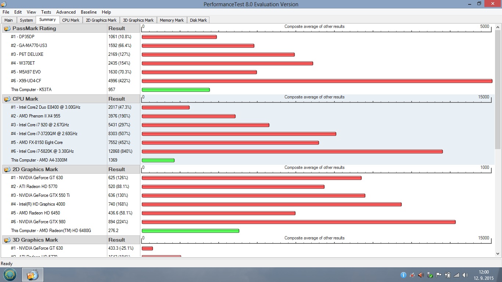Click the CPU Mark section header icon

click(x=7, y=99)
